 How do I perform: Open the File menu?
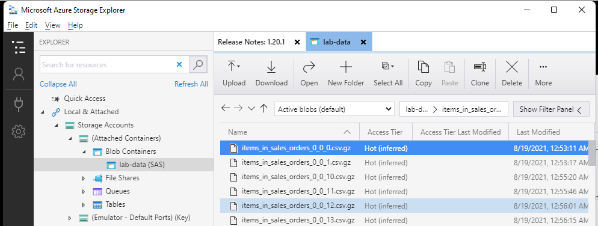click(13, 25)
